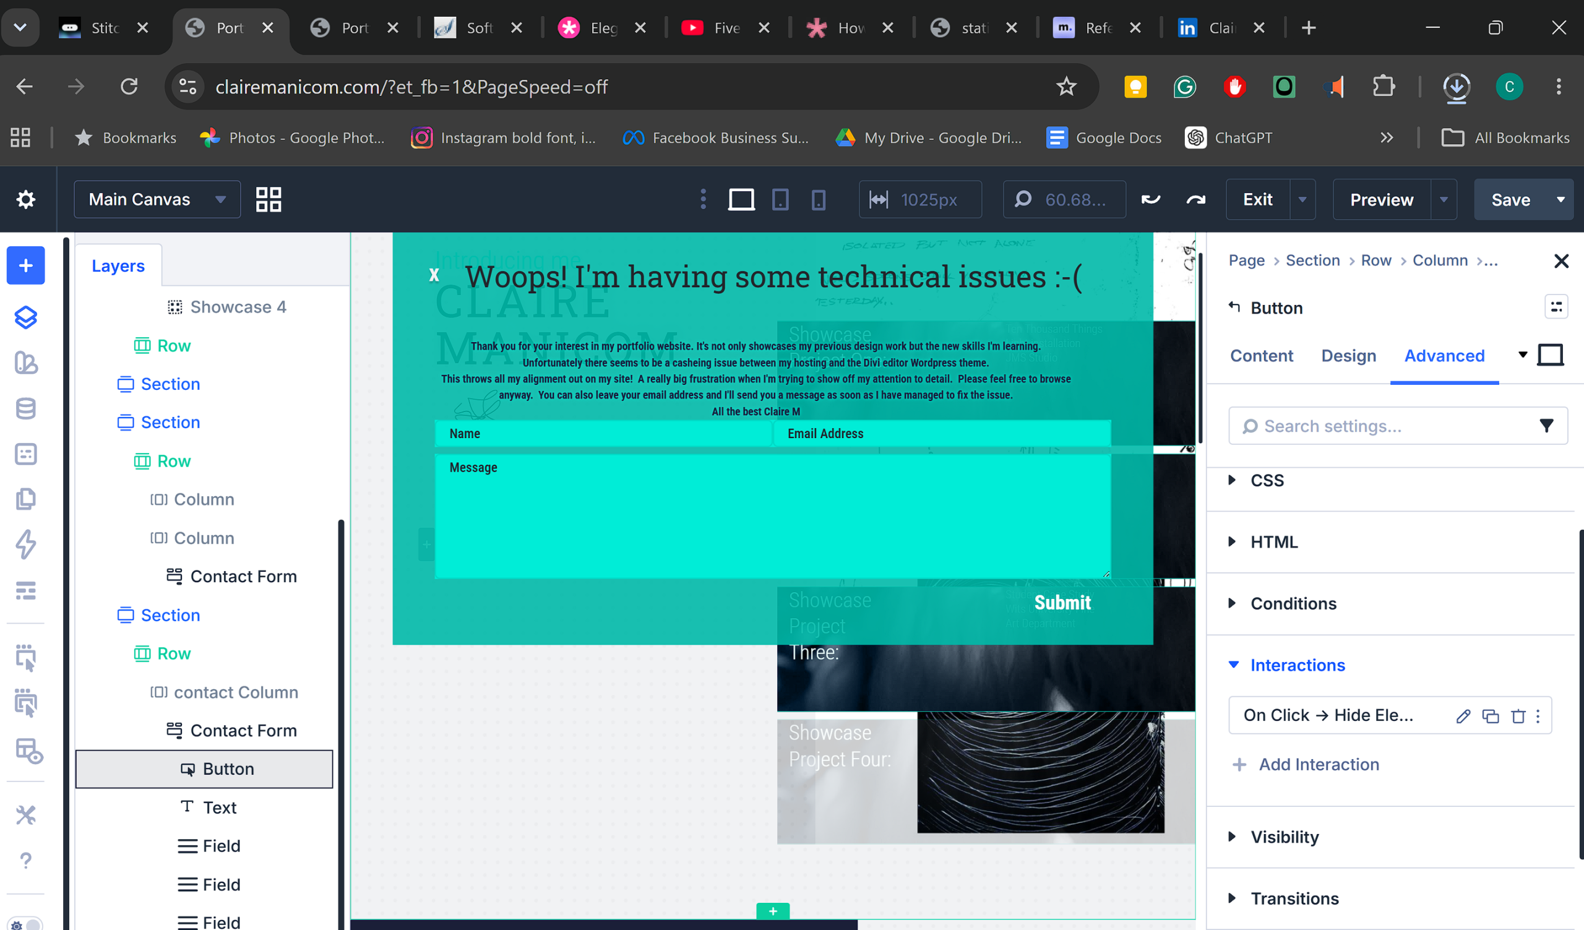This screenshot has height=930, width=1584.
Task: Close the Button settings panel
Action: [x=1560, y=261]
